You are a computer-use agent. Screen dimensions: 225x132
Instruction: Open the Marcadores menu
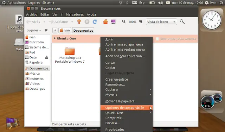click(75, 14)
